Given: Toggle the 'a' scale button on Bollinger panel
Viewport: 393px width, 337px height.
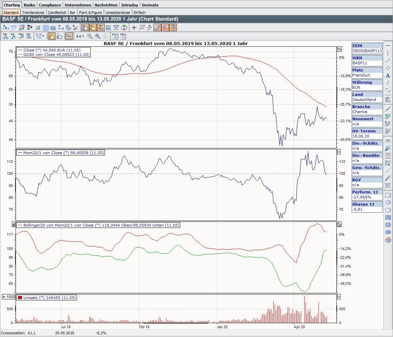Looking at the screenshot, I should [x=14, y=225].
